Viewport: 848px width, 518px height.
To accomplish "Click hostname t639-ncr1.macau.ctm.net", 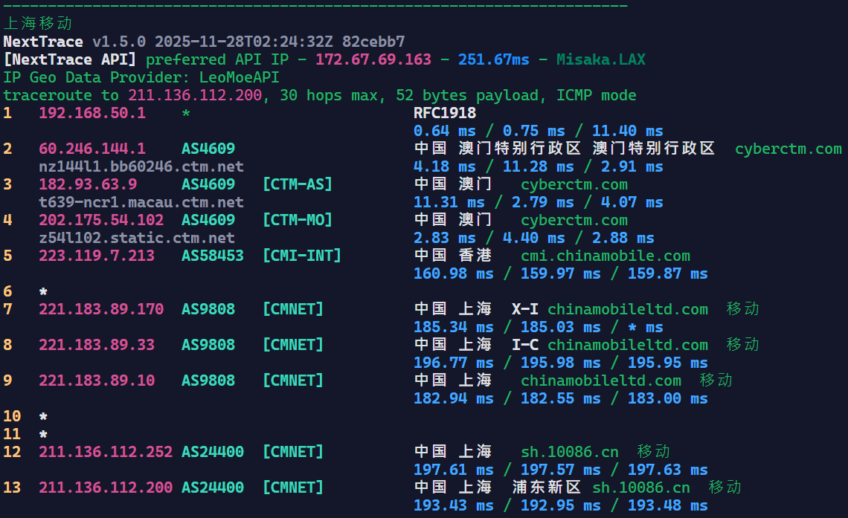I will 141,202.
